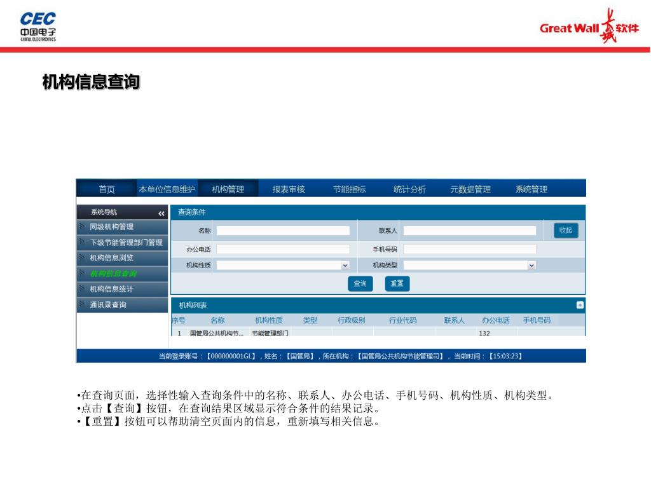651x488 pixels.
Task: Select the highlighted 机构信息查询 sidebar item
Action: 123,273
